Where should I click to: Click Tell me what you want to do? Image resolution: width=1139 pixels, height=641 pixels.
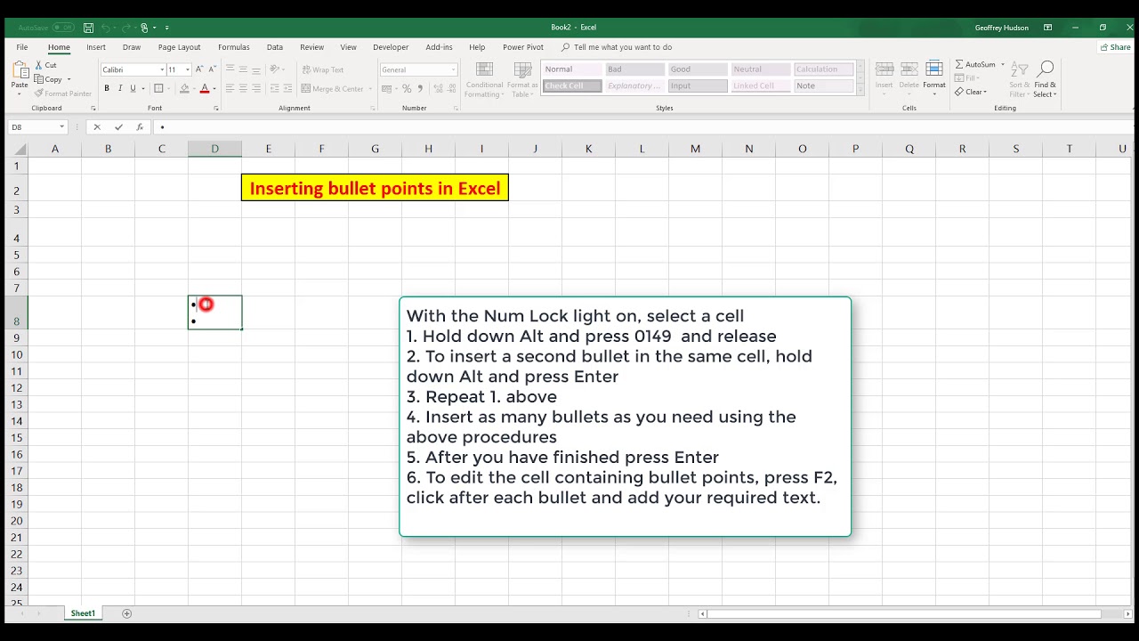(617, 47)
